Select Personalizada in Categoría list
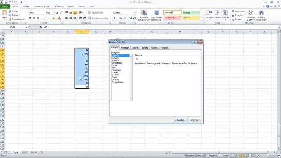 (118, 82)
